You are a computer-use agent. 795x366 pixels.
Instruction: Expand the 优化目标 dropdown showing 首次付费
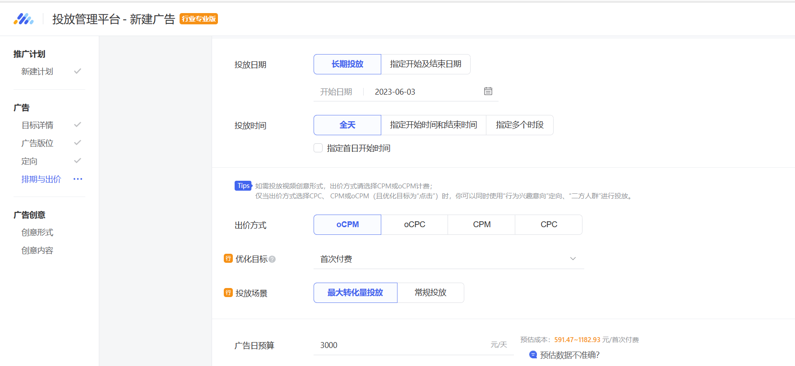[442, 259]
